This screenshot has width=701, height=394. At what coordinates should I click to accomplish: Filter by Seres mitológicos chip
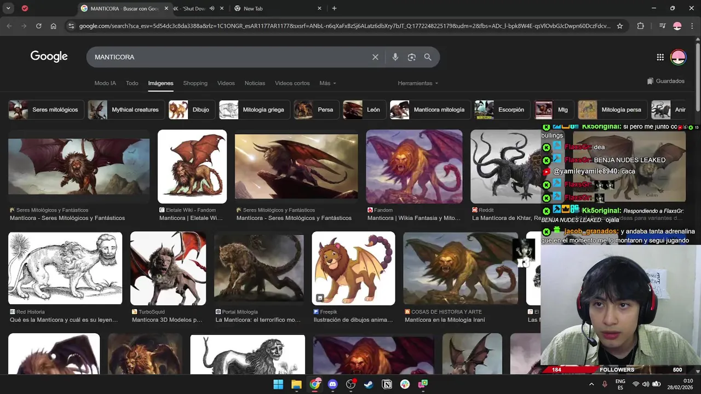coord(46,109)
